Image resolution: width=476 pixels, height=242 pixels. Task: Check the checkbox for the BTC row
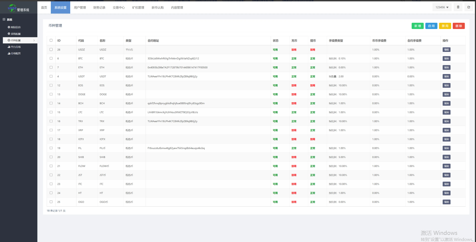(51, 58)
